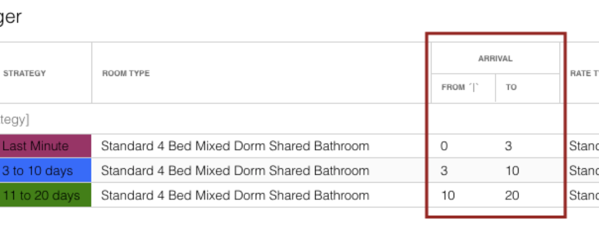This screenshot has height=228, width=599.
Task: Click arrival from value 0
Action: click(x=444, y=146)
